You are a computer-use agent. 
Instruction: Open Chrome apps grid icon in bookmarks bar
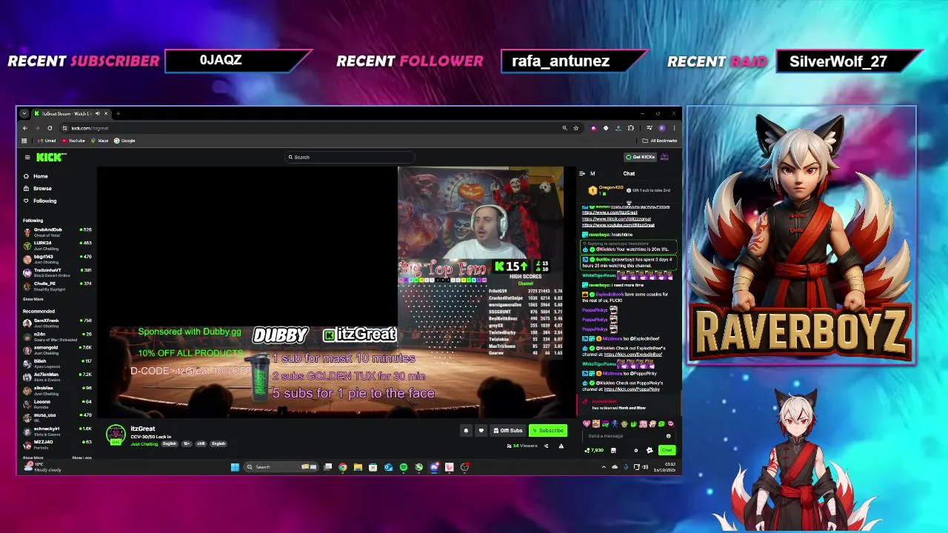point(24,141)
